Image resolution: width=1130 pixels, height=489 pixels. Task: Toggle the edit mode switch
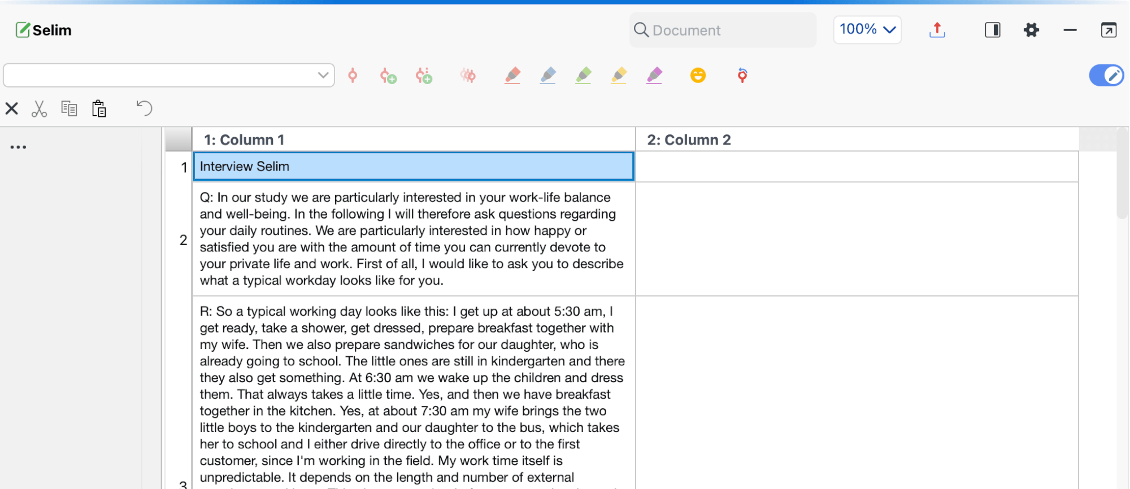click(1106, 75)
